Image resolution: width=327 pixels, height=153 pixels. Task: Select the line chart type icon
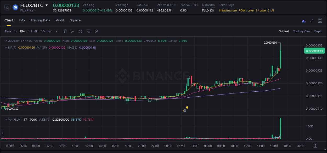[72, 31]
